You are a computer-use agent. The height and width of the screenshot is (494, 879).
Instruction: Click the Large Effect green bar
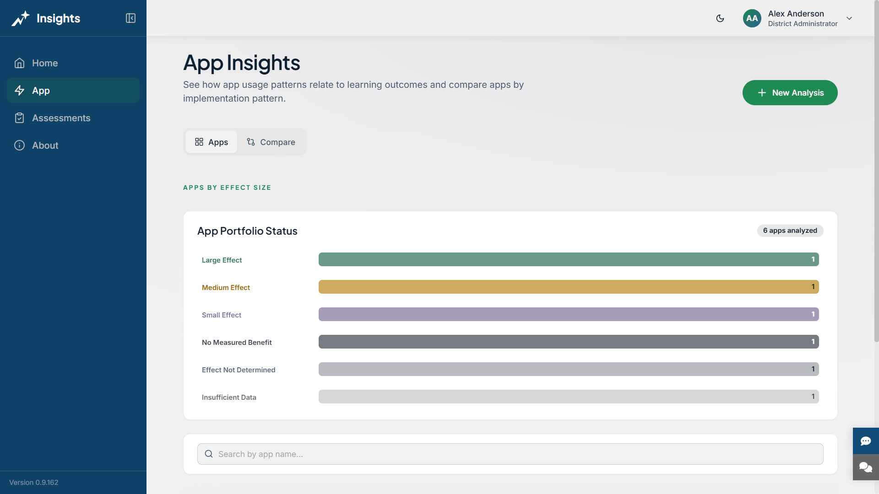(569, 259)
